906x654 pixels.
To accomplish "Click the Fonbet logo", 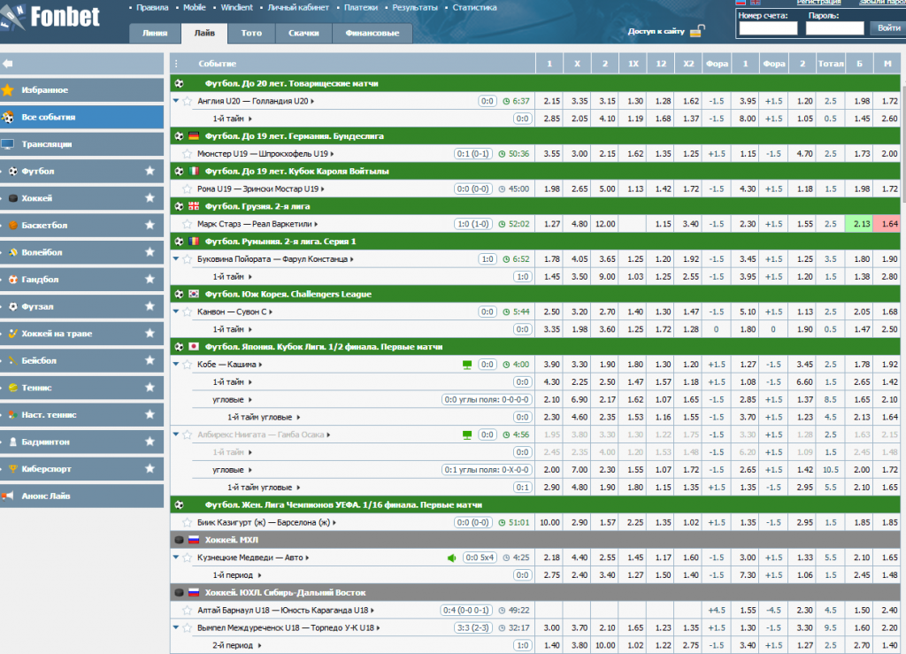I will (x=50, y=18).
